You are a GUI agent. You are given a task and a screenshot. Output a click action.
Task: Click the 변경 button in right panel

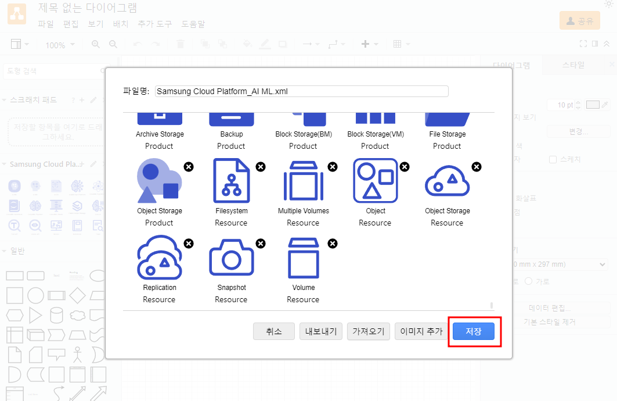pyautogui.click(x=579, y=131)
